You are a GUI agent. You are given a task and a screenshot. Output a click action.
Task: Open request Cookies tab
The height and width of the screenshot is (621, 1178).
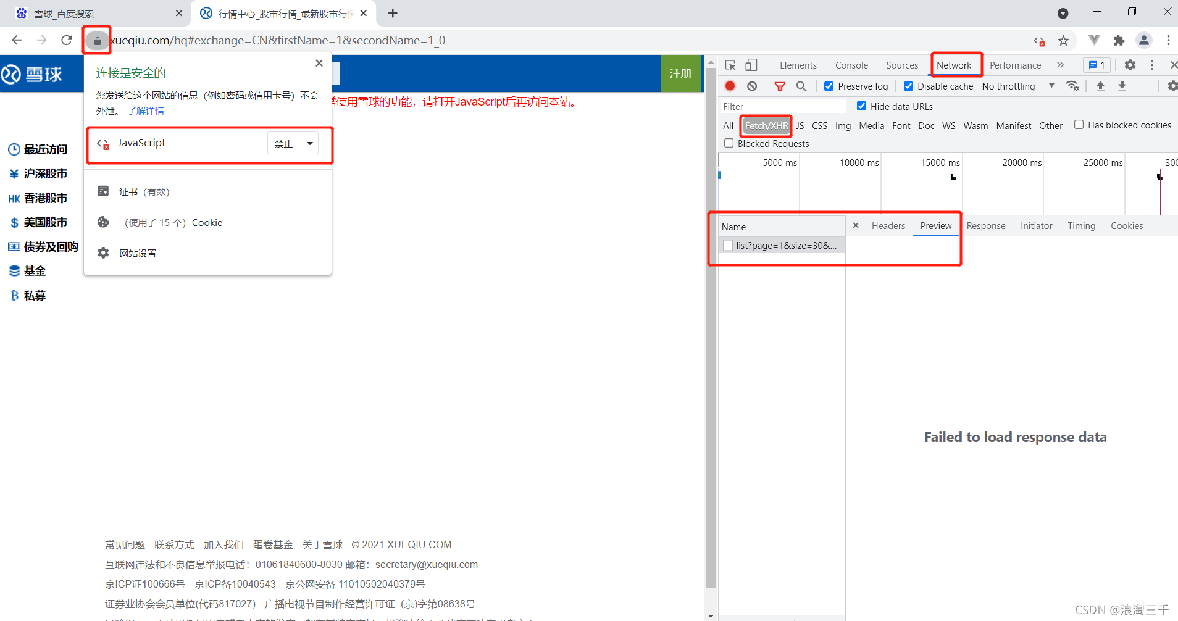tap(1127, 226)
